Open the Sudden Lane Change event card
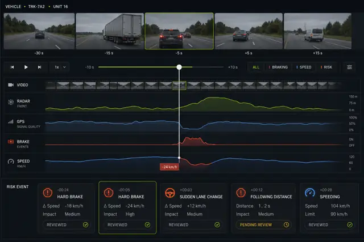The image size is (364, 242). [193, 208]
